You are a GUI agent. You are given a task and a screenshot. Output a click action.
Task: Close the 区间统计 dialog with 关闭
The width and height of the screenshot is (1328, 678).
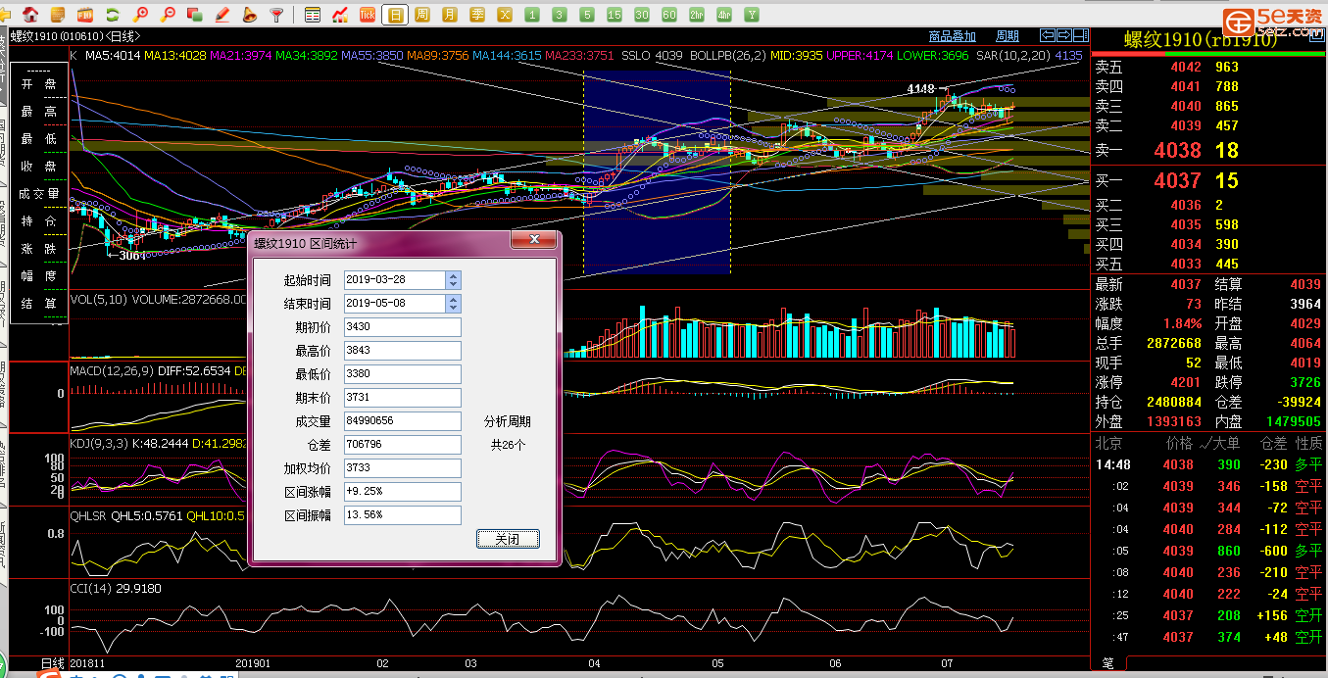(x=507, y=539)
